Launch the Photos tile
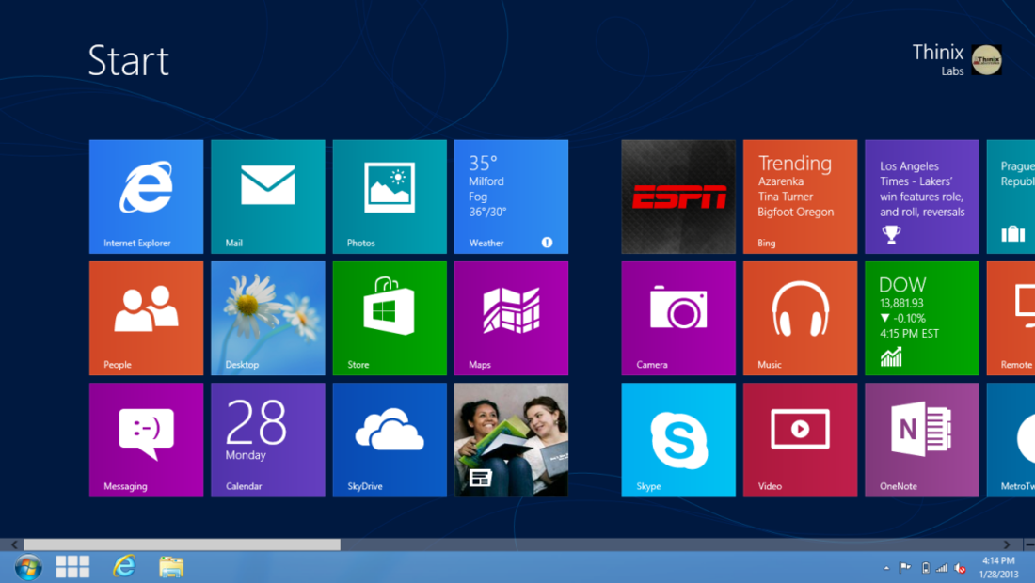This screenshot has height=583, width=1035. pyautogui.click(x=390, y=197)
